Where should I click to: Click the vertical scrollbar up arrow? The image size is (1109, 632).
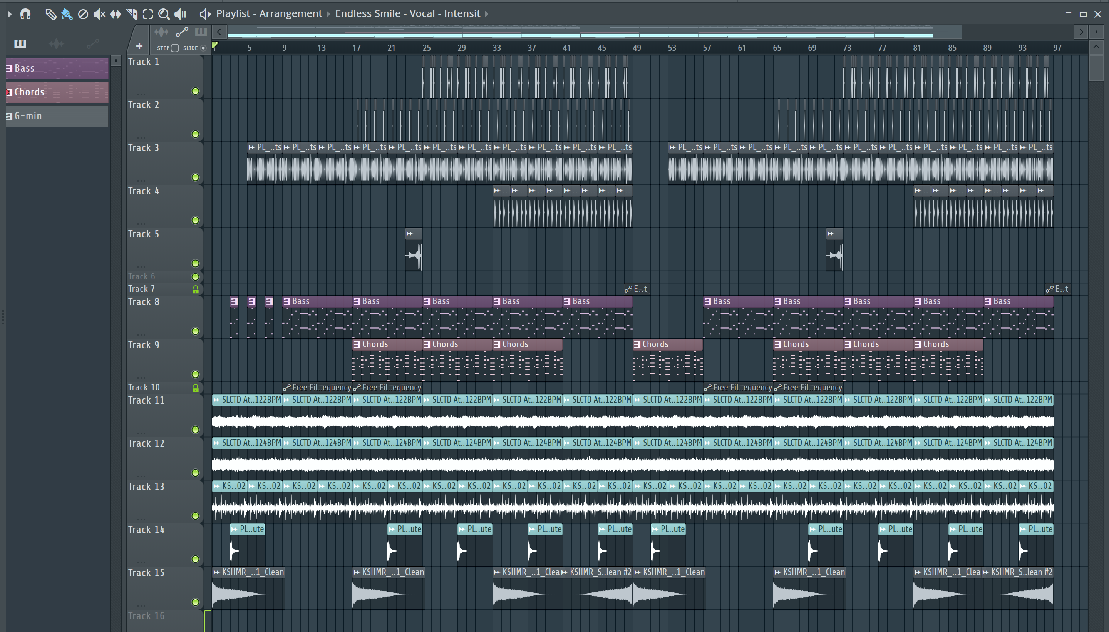1096,47
